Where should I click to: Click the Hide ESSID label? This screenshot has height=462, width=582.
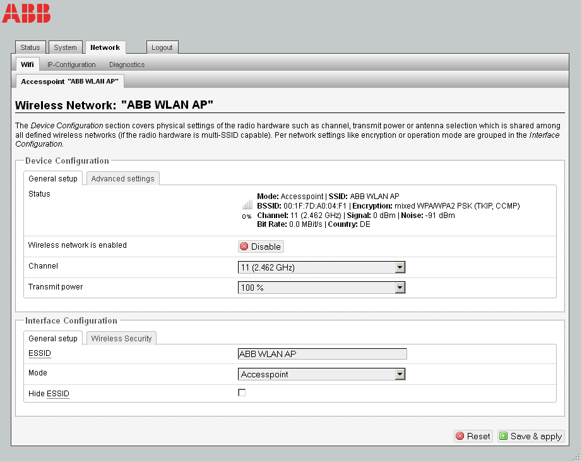49,394
